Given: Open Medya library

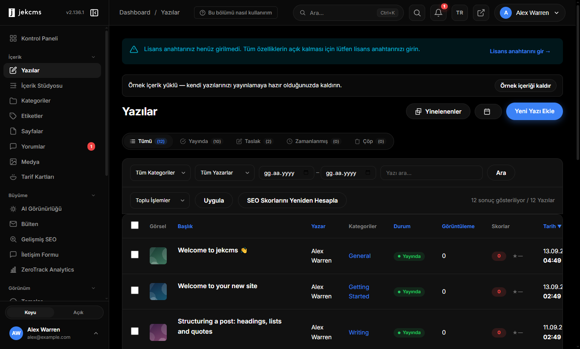Looking at the screenshot, I should (x=52, y=162).
